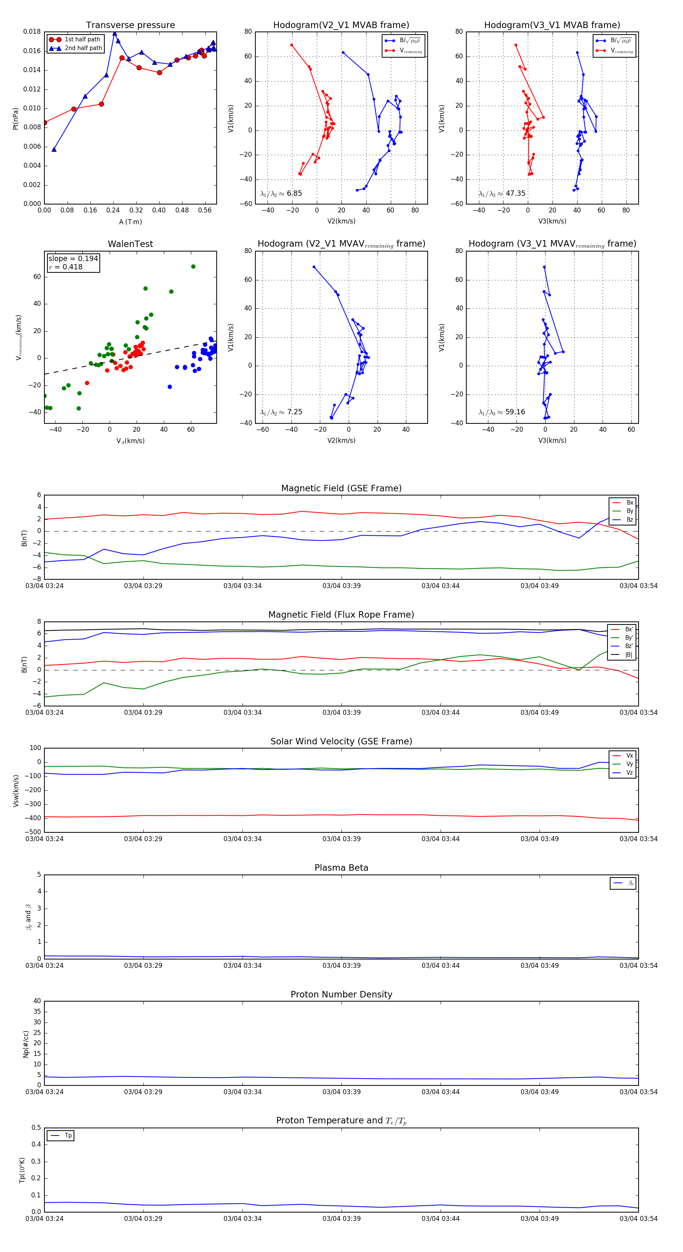The width and height of the screenshot is (683, 1252).
Task: Click the "03/04 03:54" tick label under the GSE Magnetic Field plot
Action: point(638,586)
